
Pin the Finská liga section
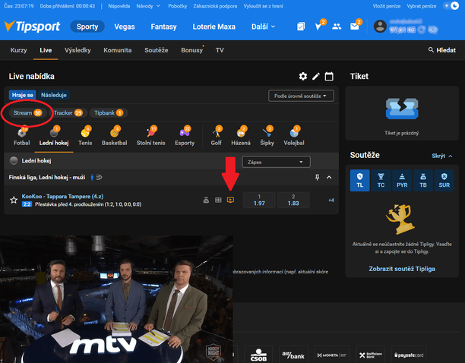tap(318, 177)
